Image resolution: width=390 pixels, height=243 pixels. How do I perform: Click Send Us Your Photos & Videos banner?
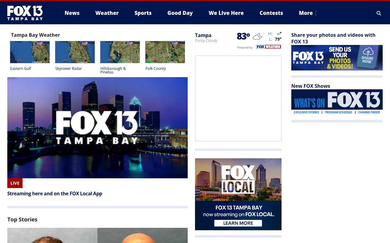(337, 58)
